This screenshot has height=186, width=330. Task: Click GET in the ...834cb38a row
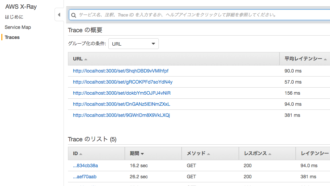click(x=191, y=166)
